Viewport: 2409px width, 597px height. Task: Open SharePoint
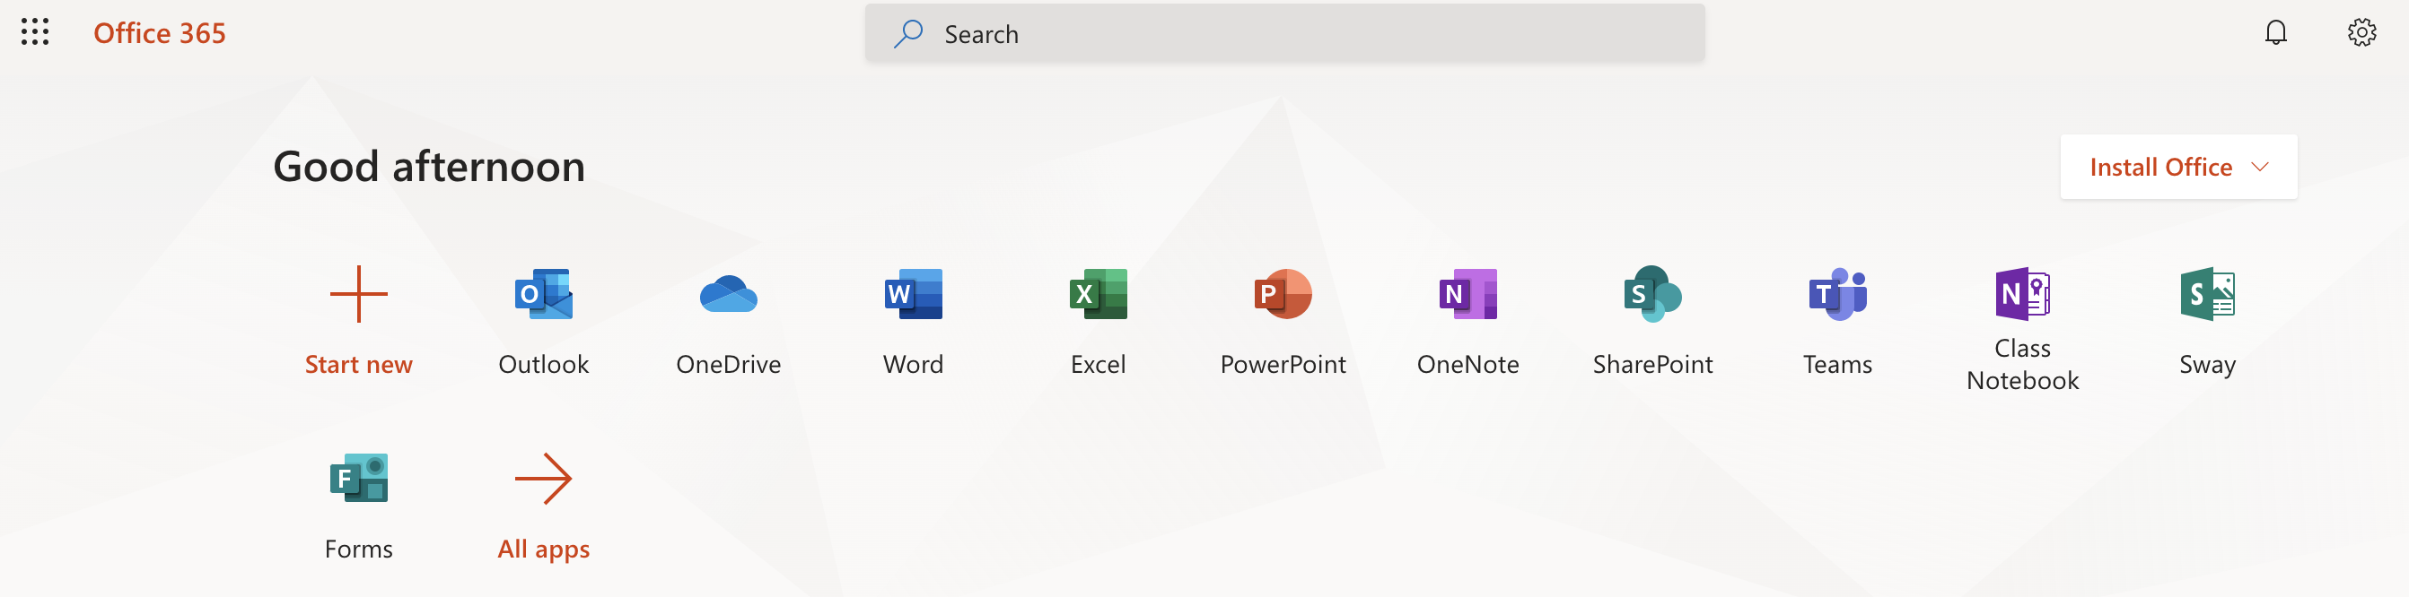pyautogui.click(x=1652, y=324)
